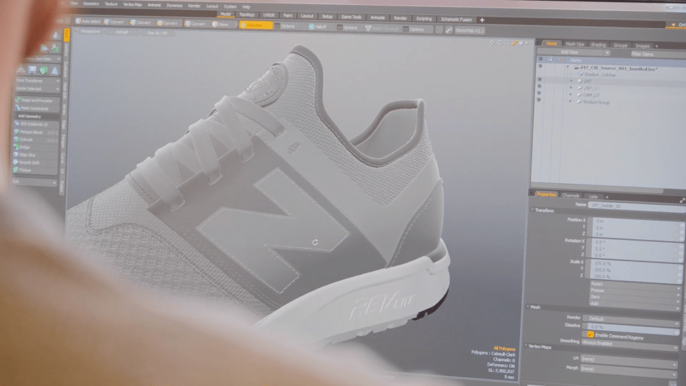Open the Geometry menu
Image resolution: width=686 pixels, height=386 pixels.
91,3
